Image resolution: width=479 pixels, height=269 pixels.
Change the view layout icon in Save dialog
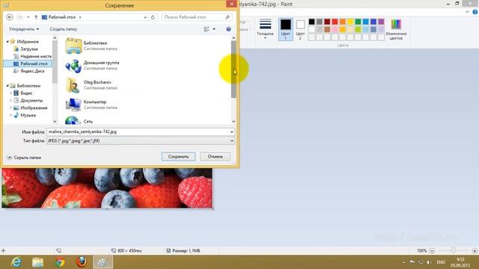[x=207, y=29]
